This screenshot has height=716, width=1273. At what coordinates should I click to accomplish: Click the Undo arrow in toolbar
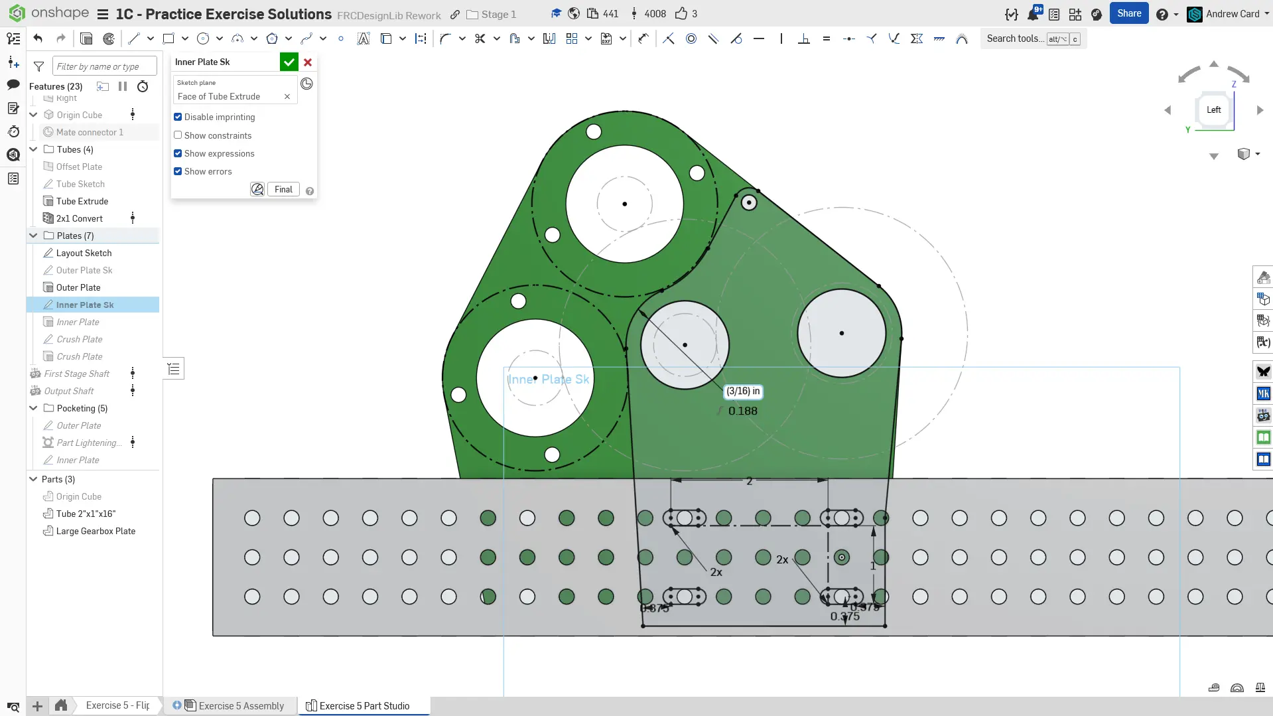[x=38, y=38]
